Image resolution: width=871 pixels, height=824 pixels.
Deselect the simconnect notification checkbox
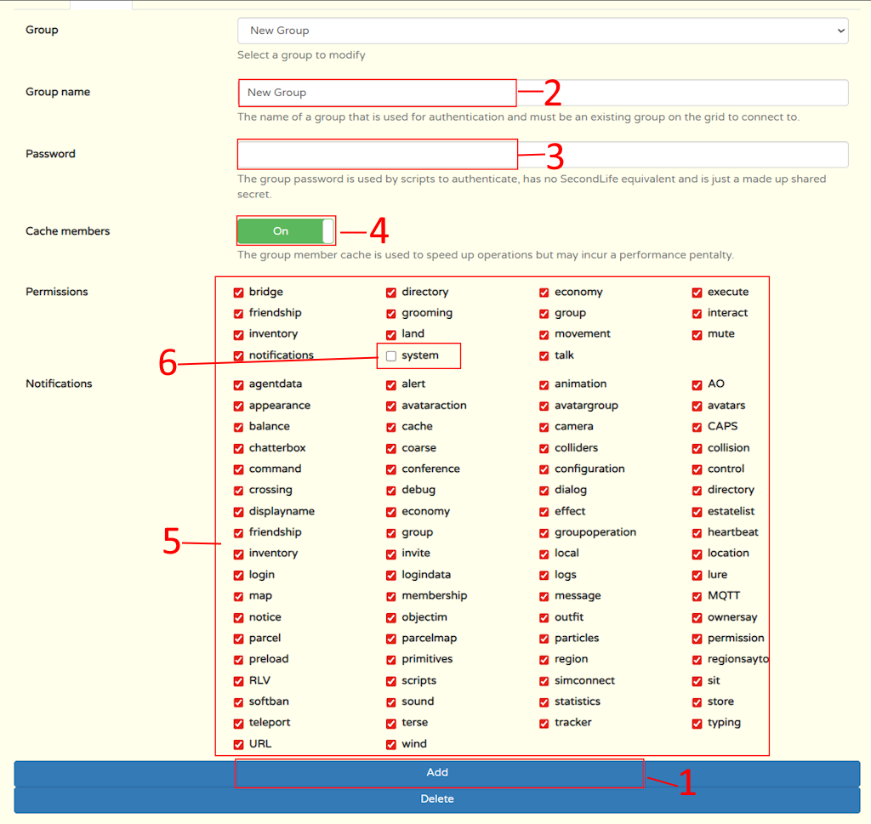[x=544, y=681]
